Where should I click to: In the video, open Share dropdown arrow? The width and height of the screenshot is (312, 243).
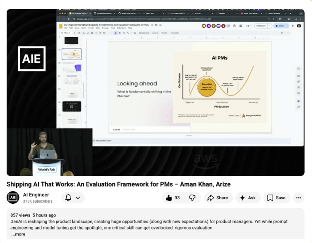click(287, 26)
